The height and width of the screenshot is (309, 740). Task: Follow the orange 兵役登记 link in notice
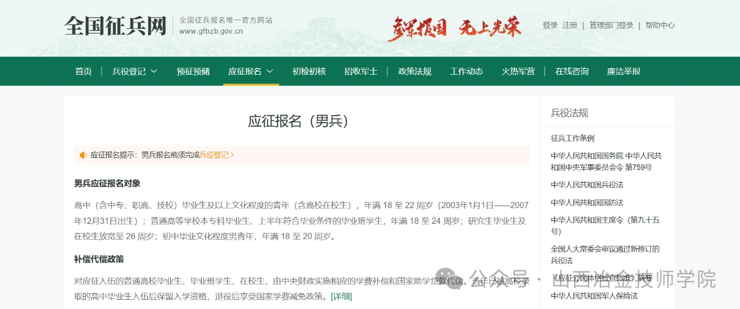point(216,155)
